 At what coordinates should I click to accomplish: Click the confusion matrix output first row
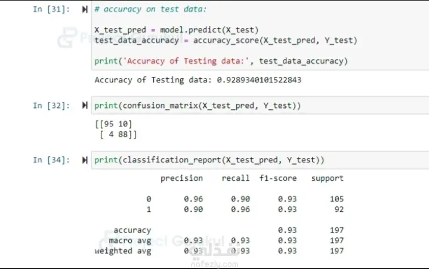pyautogui.click(x=113, y=124)
